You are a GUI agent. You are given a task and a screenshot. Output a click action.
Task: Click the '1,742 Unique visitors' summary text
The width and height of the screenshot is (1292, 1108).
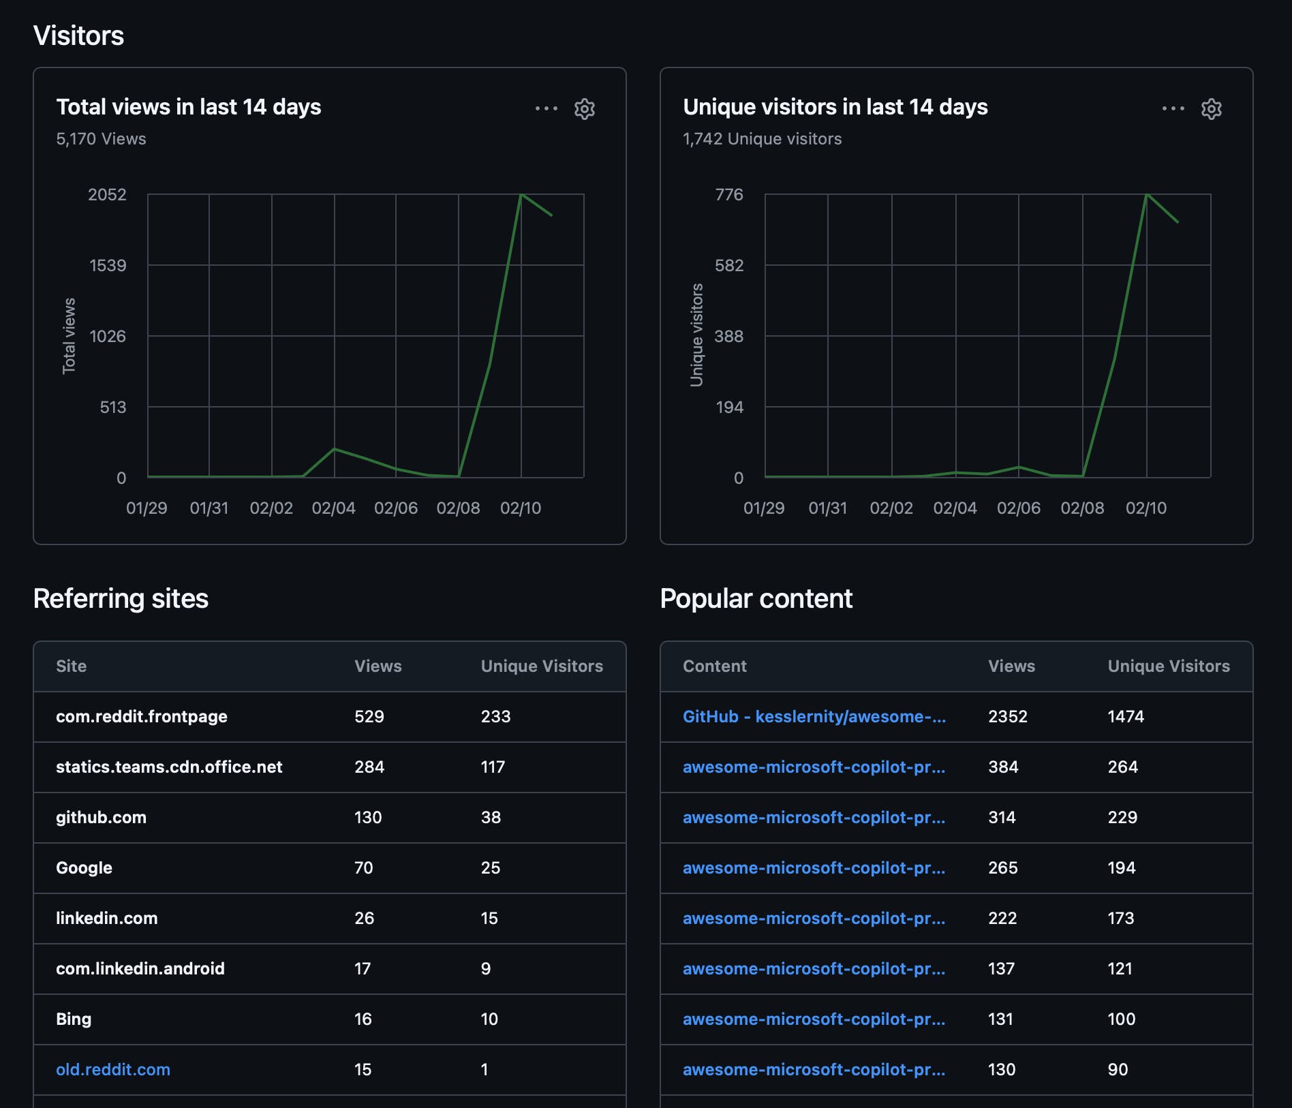point(762,138)
